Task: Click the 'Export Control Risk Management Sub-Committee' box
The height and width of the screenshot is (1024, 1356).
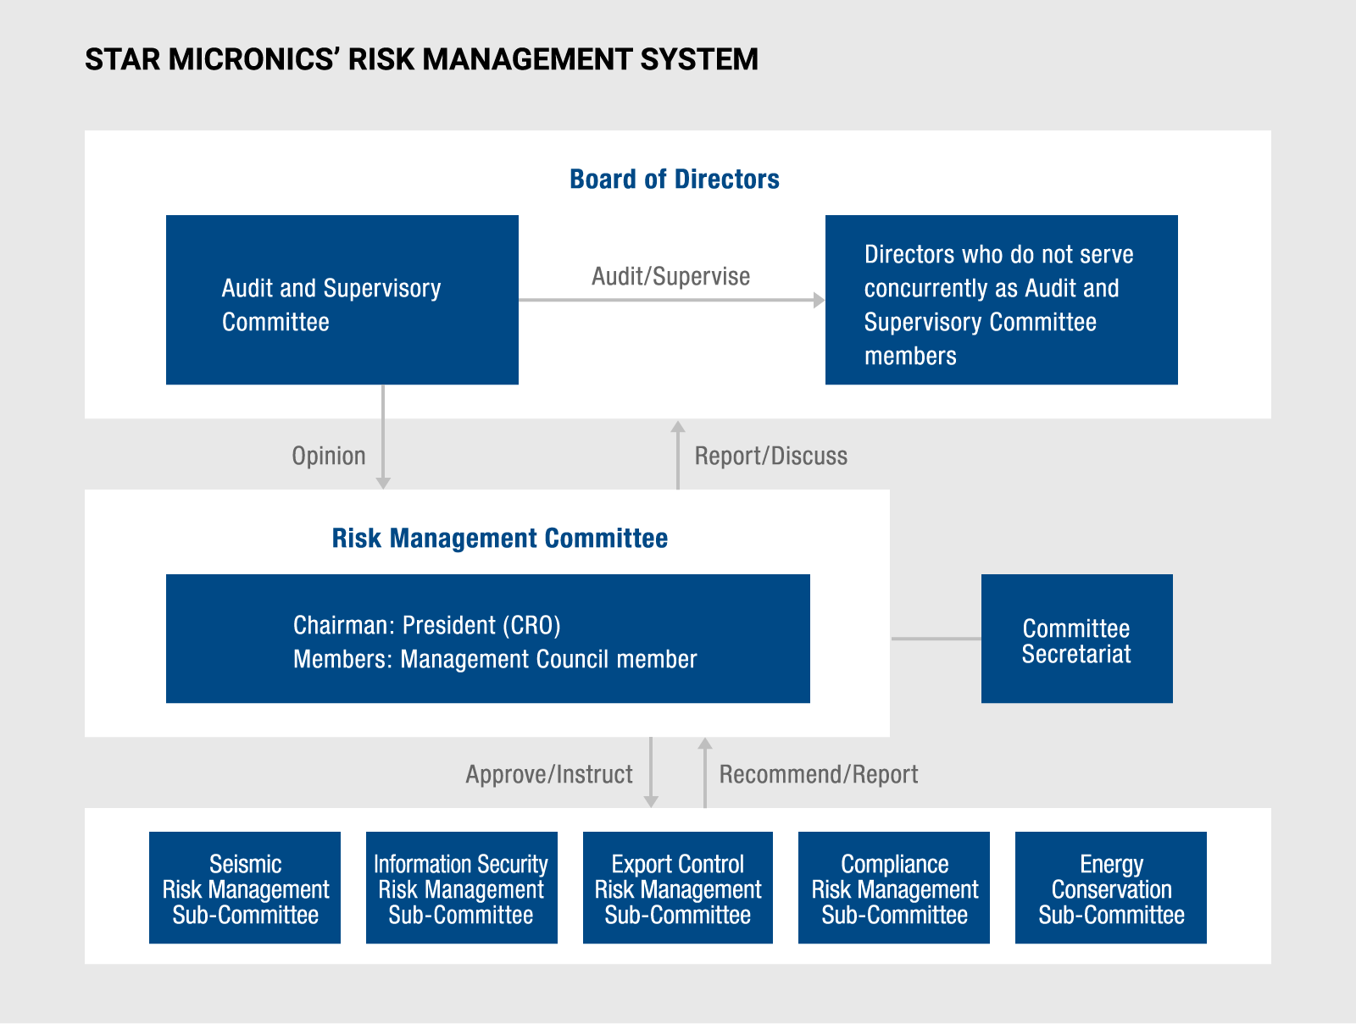Action: (678, 888)
